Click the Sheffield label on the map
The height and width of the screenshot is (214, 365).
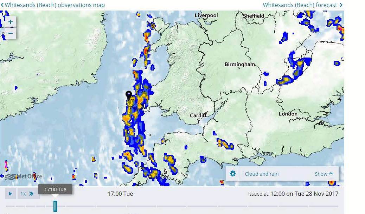pos(254,16)
